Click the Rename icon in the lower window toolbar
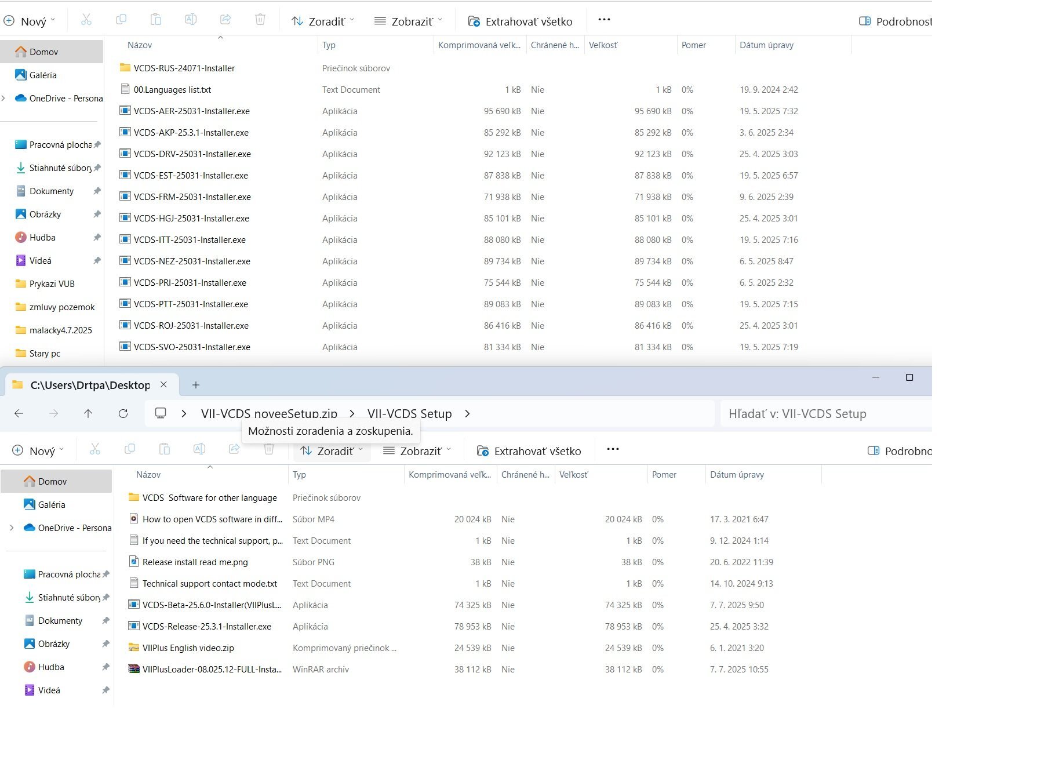 coord(199,449)
